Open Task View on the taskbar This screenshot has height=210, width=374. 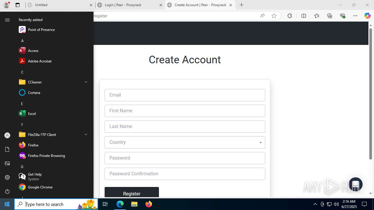point(105,204)
